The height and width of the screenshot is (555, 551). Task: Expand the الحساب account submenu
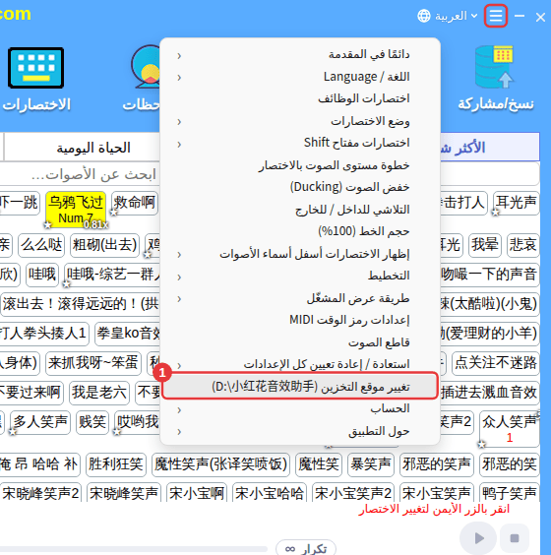coord(300,408)
